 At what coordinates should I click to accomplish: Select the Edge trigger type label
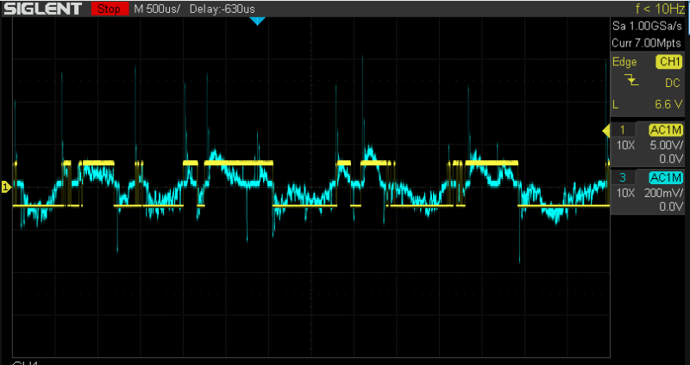click(x=625, y=62)
